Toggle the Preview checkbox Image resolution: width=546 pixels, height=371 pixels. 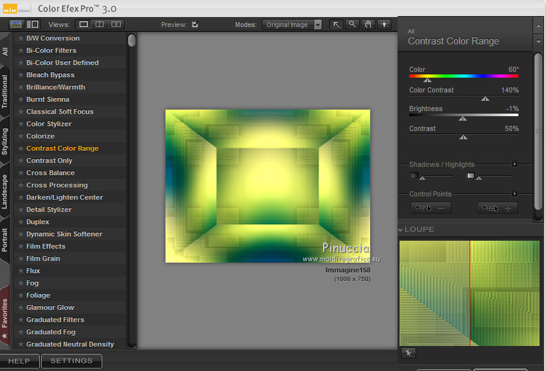click(195, 25)
